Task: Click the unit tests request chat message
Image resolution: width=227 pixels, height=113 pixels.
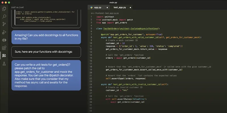Action: pos(46,75)
